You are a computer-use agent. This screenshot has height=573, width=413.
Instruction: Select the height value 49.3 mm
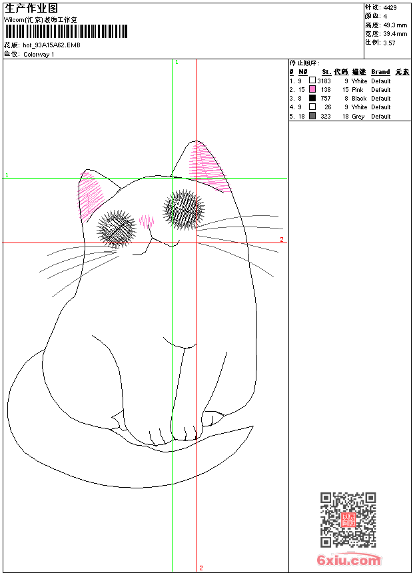tap(395, 25)
